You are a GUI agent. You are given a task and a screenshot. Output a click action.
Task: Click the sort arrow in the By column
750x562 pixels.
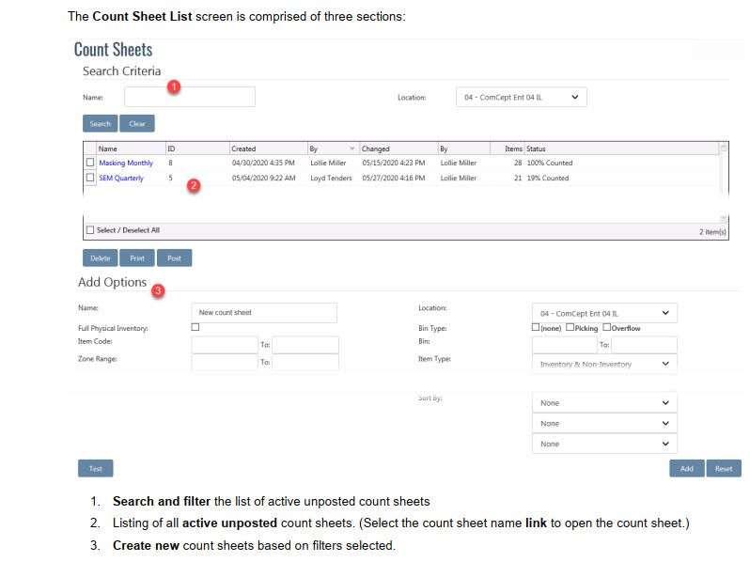[352, 148]
